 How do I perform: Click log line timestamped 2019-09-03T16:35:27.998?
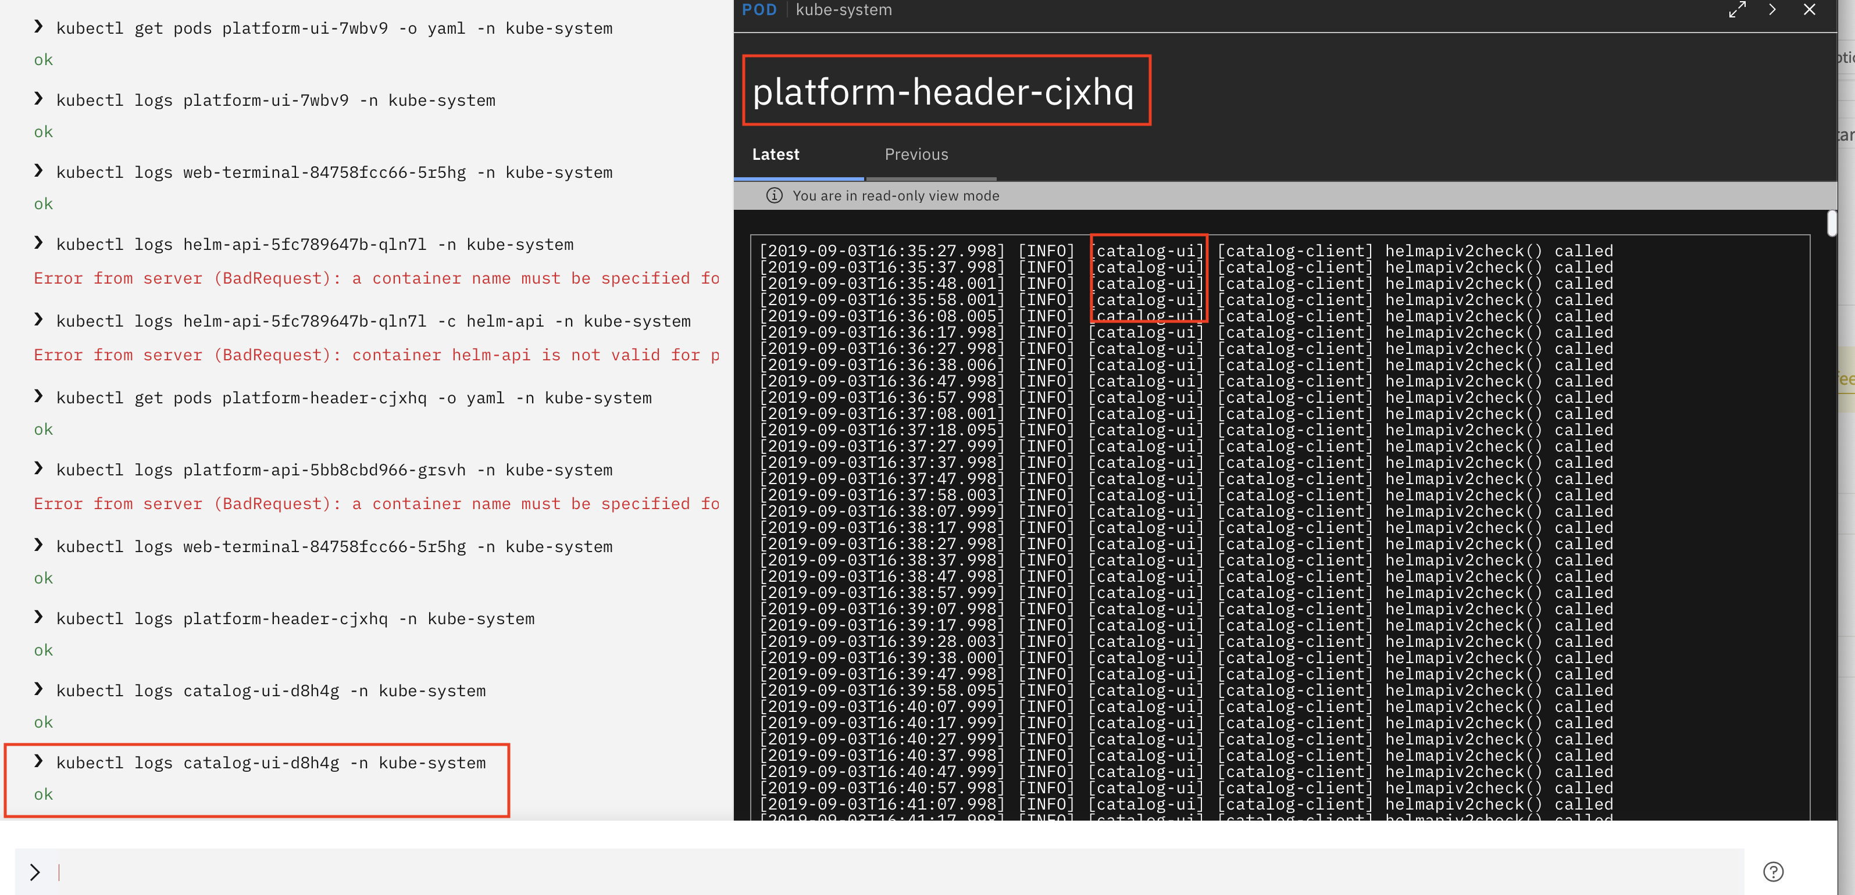[x=1186, y=251]
